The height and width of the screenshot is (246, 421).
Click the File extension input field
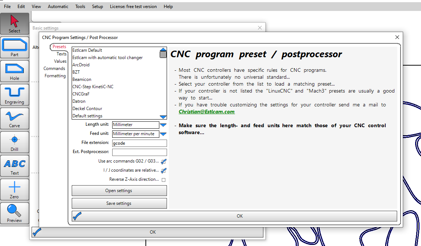coord(139,143)
